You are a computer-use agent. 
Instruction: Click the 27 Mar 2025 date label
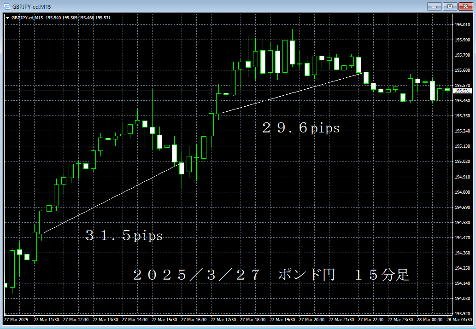[16, 320]
